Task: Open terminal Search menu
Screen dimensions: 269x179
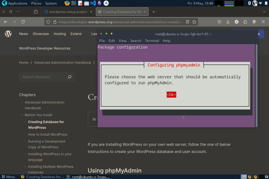Action: pos(136,41)
